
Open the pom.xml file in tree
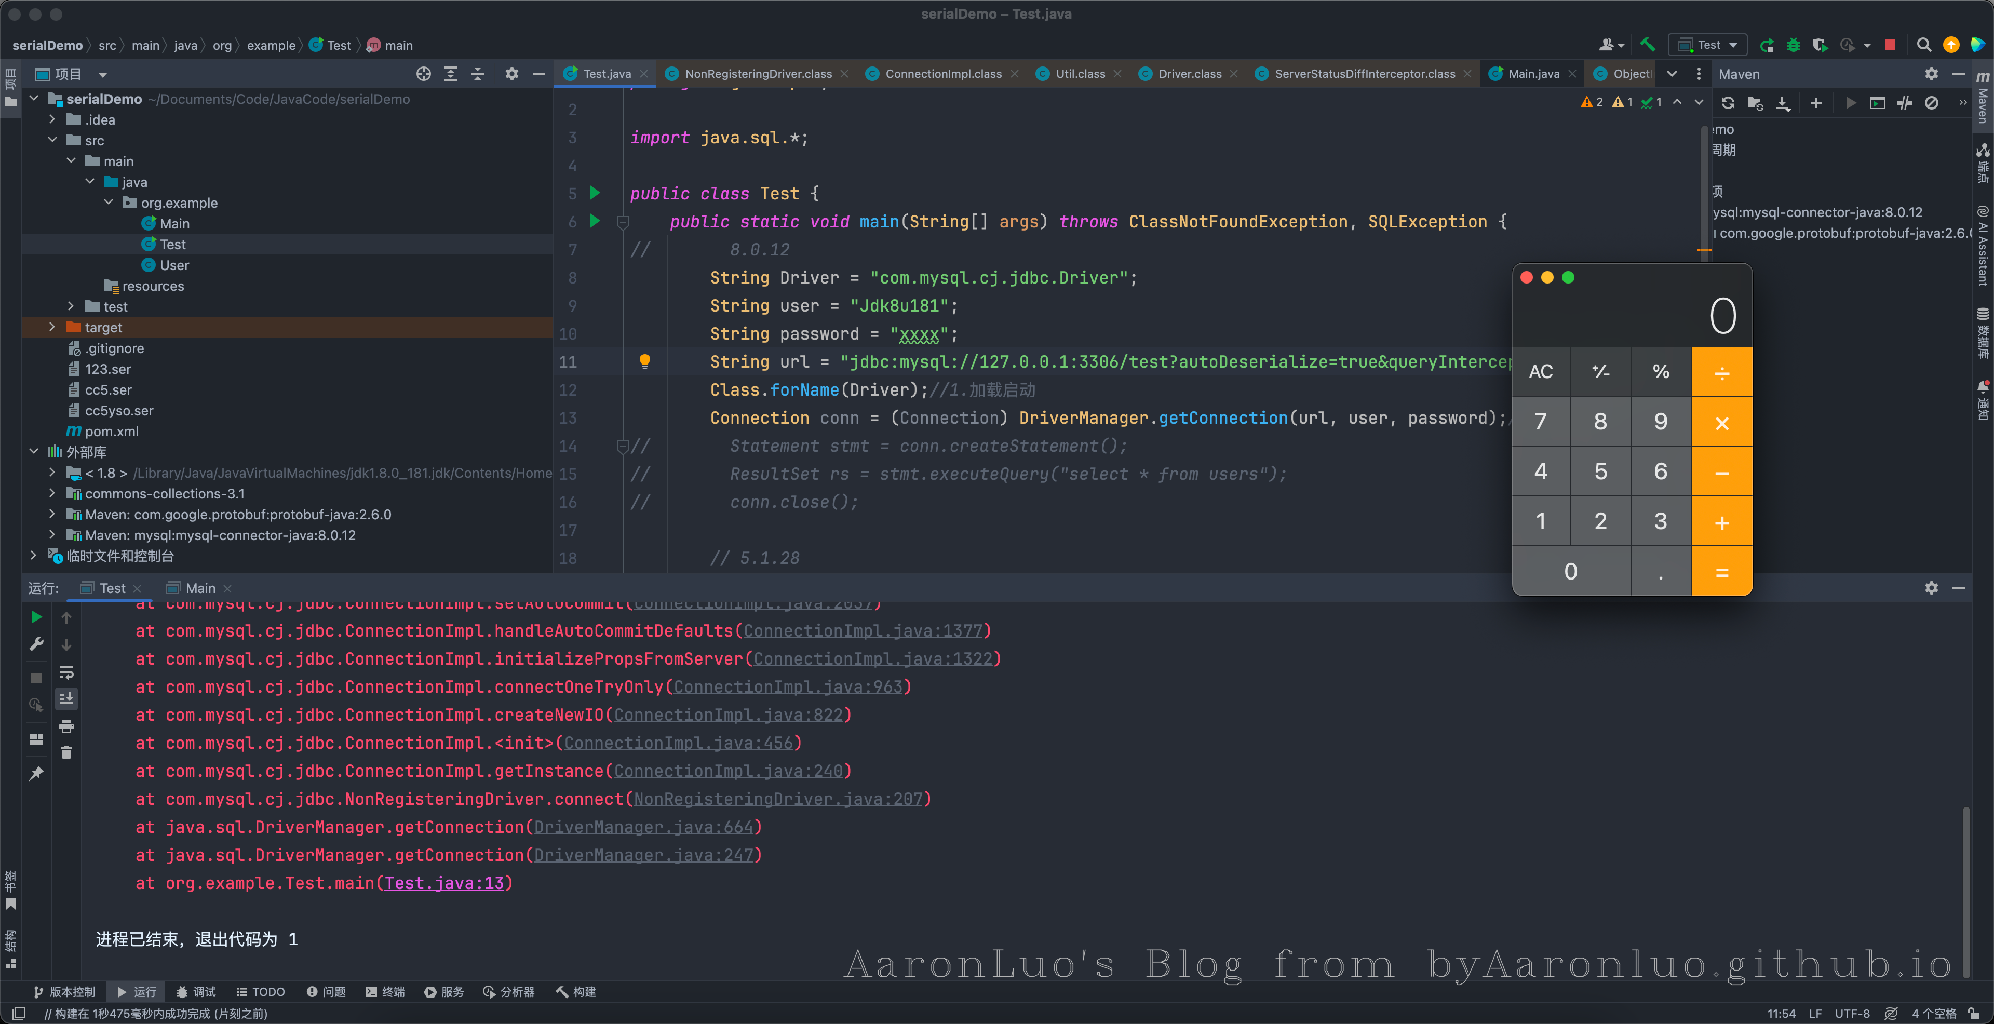point(112,431)
